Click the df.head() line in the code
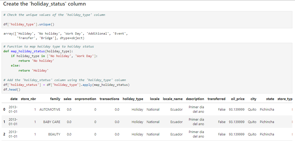Screen dimensions: 295x141 click(12, 90)
